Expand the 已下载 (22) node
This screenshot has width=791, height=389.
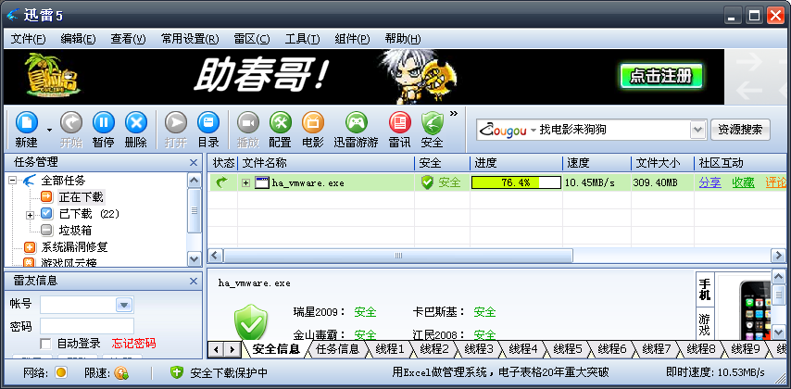30,215
